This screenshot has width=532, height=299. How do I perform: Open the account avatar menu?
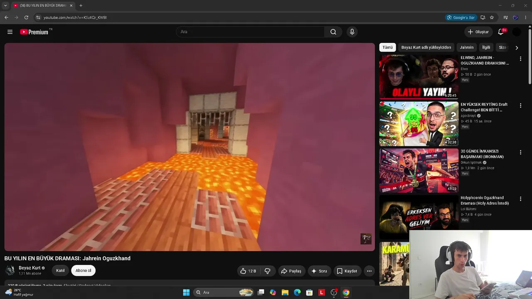click(517, 32)
